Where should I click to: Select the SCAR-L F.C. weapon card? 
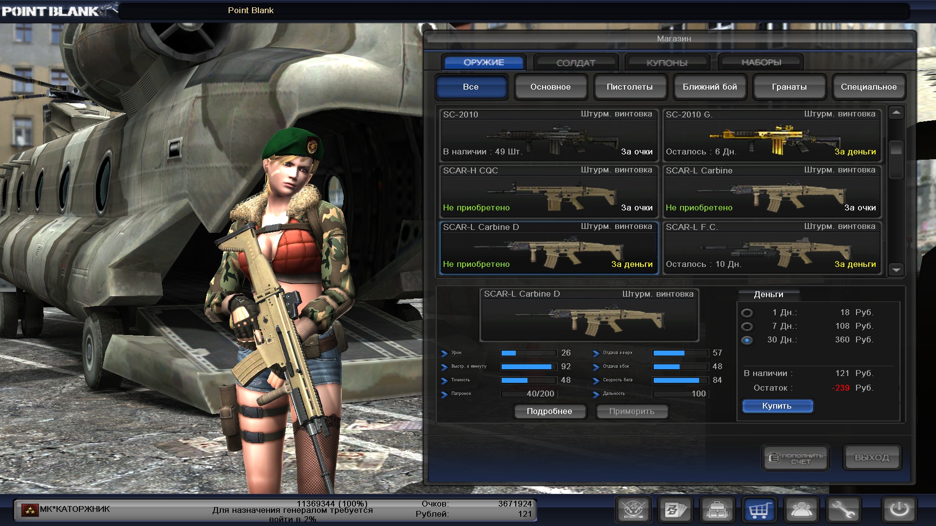tap(772, 248)
